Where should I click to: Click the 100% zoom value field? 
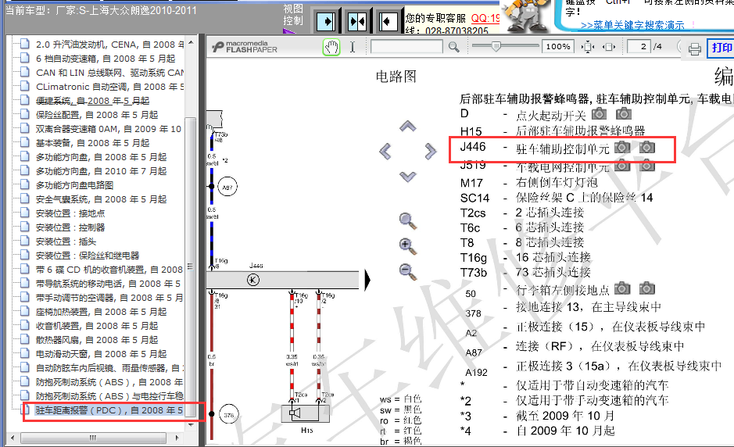coord(558,46)
